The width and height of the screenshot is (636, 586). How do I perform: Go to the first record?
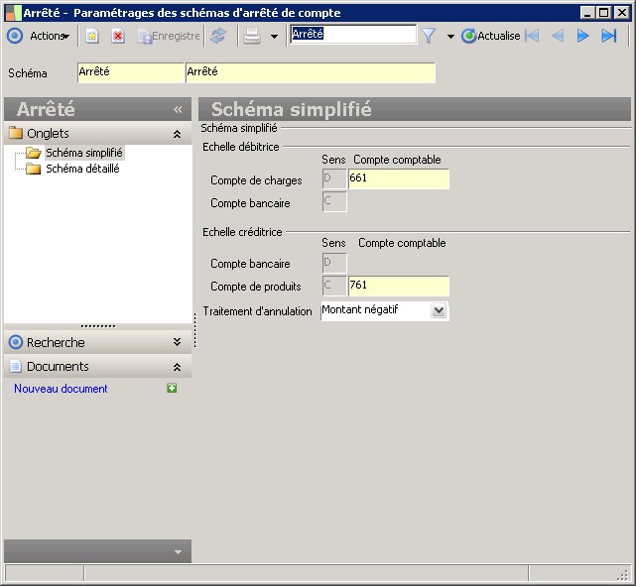click(532, 36)
